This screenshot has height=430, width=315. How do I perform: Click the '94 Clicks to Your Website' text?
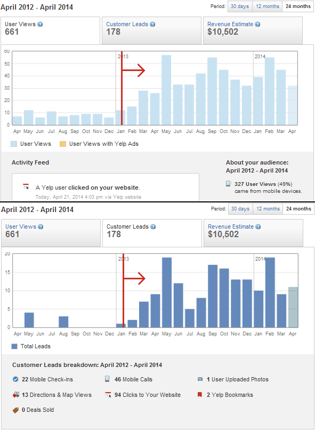click(x=148, y=395)
